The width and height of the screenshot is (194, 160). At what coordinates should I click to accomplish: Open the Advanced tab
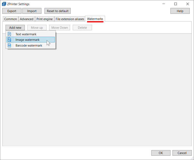tap(27, 19)
